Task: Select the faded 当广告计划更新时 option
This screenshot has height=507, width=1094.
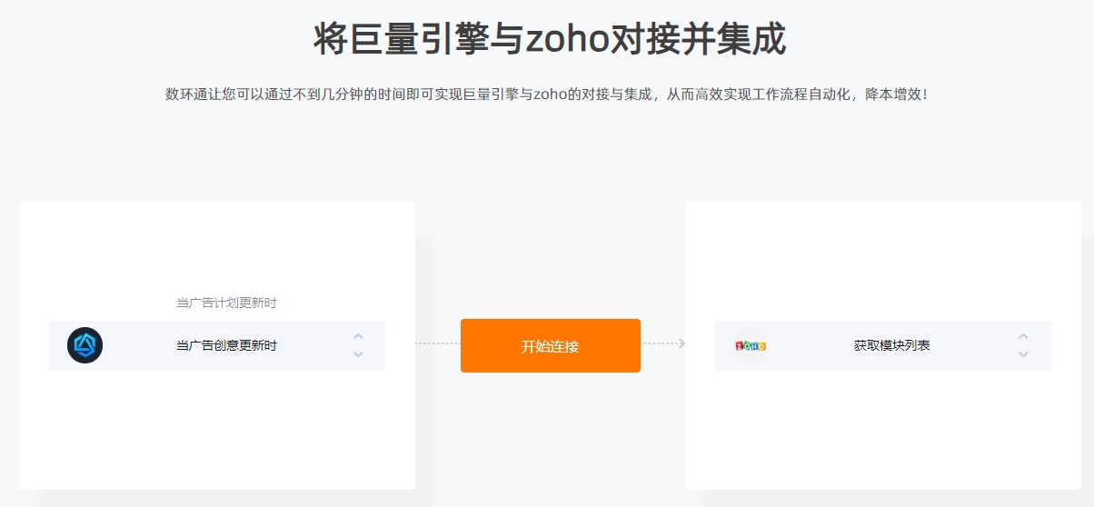Action: point(226,303)
